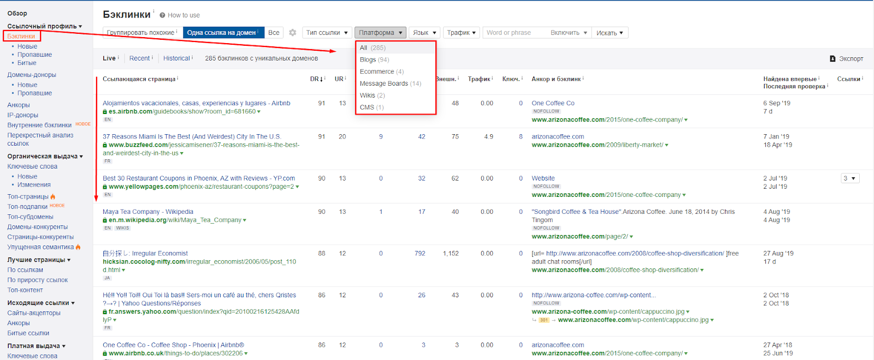The height and width of the screenshot is (360, 874).
Task: Click lock icon beside es.airbnb.com URL
Action: click(105, 112)
